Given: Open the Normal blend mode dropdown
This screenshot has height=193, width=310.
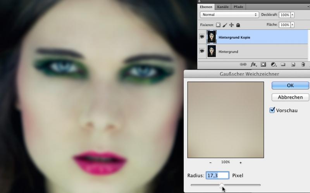Looking at the screenshot, I should [229, 15].
